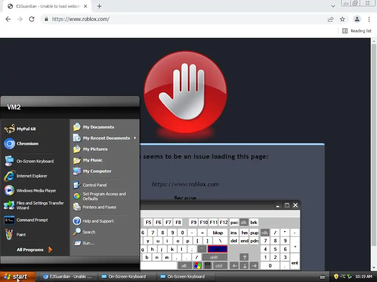Screen dimensions: 377x282
Task: Tap bksp key on On-Screen Keyboard
Action: 218,232
